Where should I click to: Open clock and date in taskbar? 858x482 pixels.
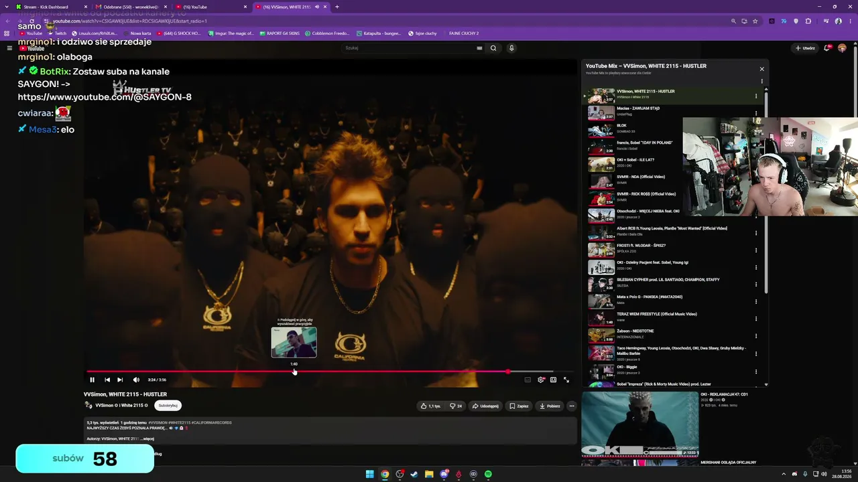(x=841, y=475)
